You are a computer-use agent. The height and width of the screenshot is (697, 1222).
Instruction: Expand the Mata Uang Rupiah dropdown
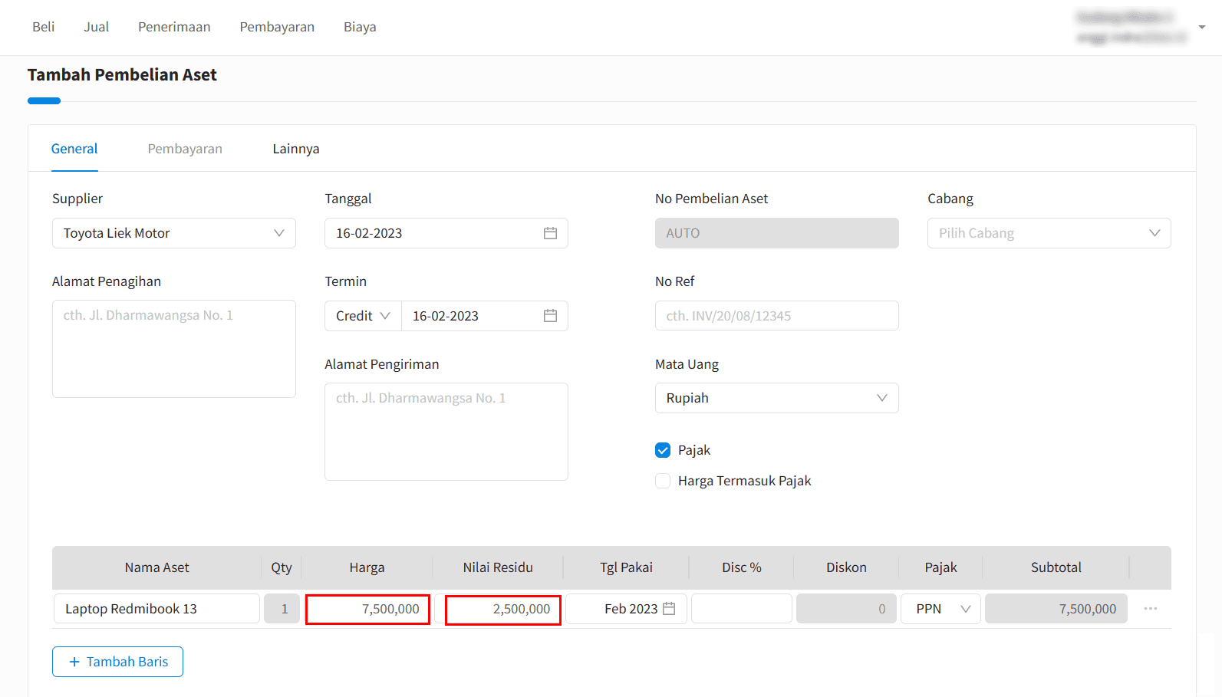pos(776,398)
